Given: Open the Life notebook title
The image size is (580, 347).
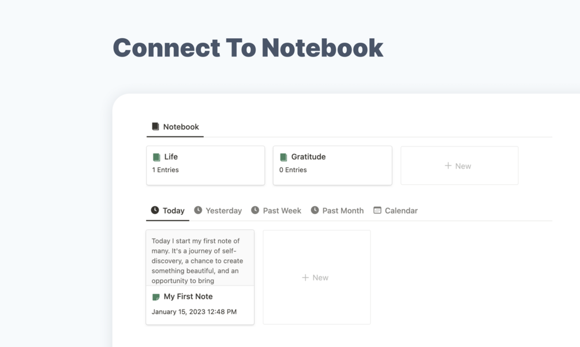Looking at the screenshot, I should [x=171, y=157].
